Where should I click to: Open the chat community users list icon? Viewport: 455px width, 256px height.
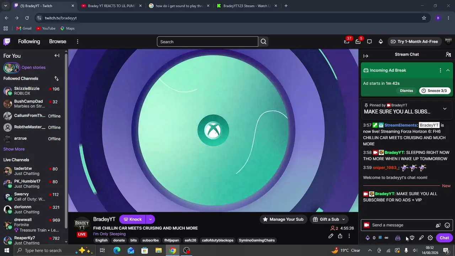click(x=448, y=54)
